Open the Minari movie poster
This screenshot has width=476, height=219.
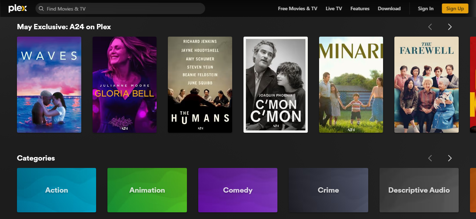[x=351, y=85]
